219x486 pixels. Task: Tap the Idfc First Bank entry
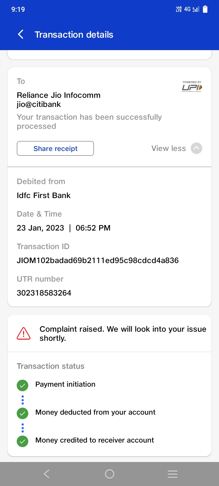(44, 195)
